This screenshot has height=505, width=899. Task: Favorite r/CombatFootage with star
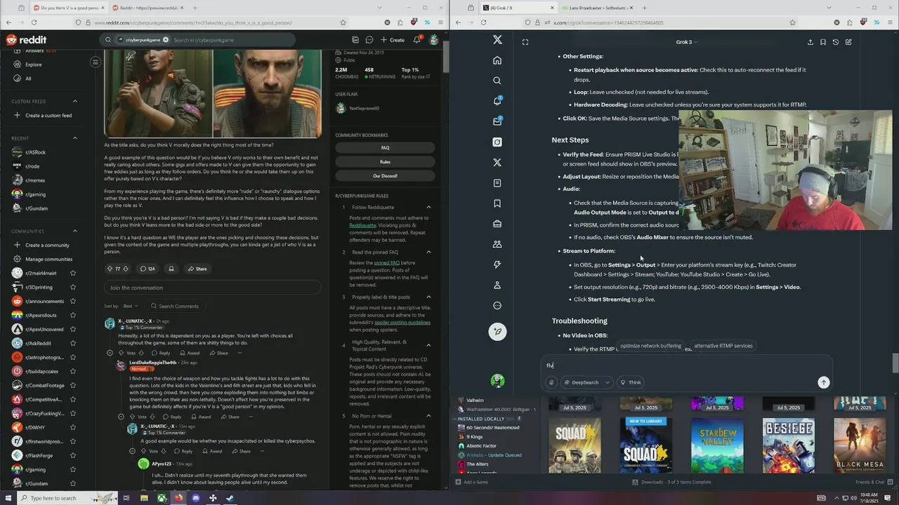(73, 385)
